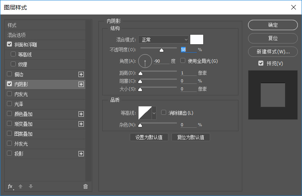
Task: Click the move effect up arrow
Action: pos(21,186)
